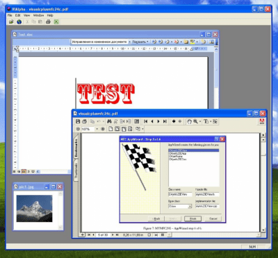The width and height of the screenshot is (278, 258).
Task: Open the File menu
Action: 10,15
